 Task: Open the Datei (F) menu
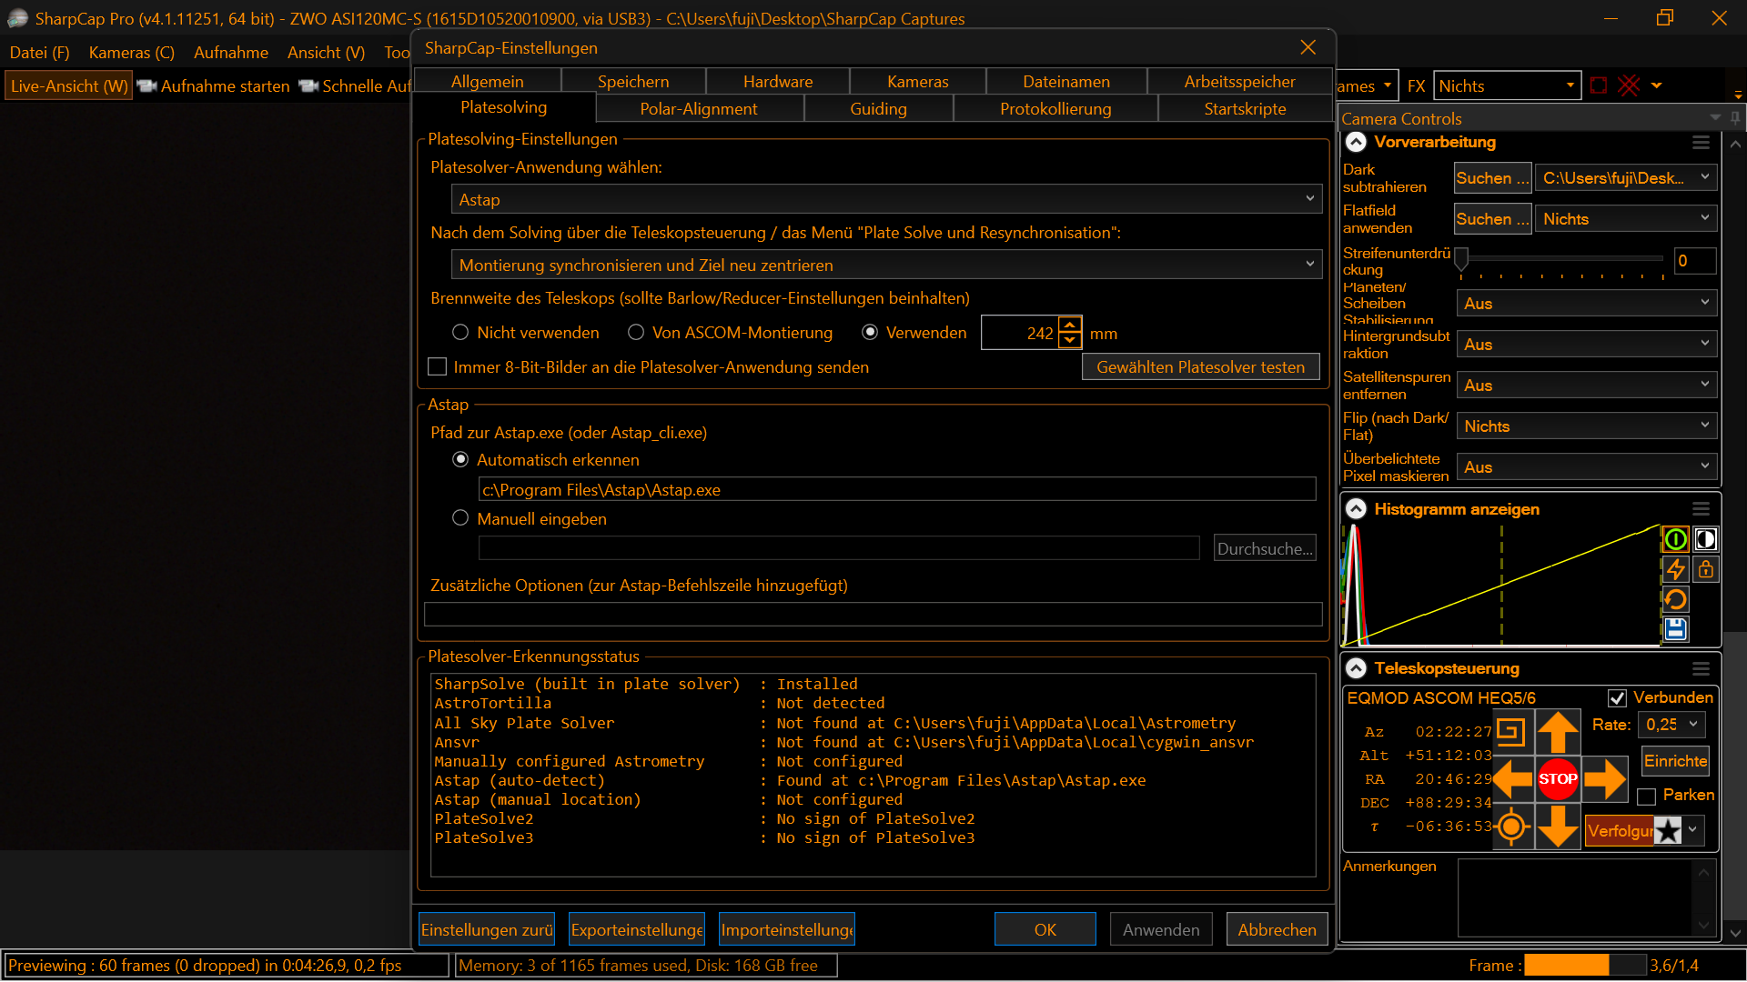39,53
